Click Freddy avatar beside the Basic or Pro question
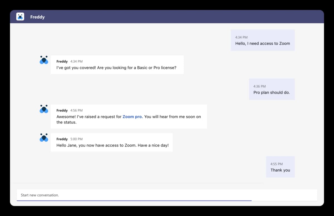334x216 pixels. [x=44, y=60]
